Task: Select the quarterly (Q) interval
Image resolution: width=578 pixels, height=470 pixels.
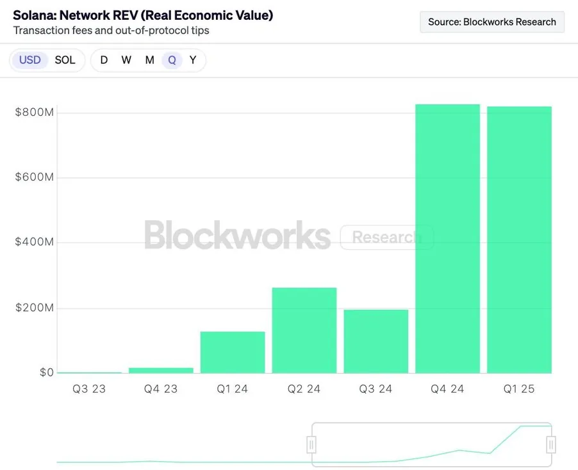Action: [x=172, y=60]
